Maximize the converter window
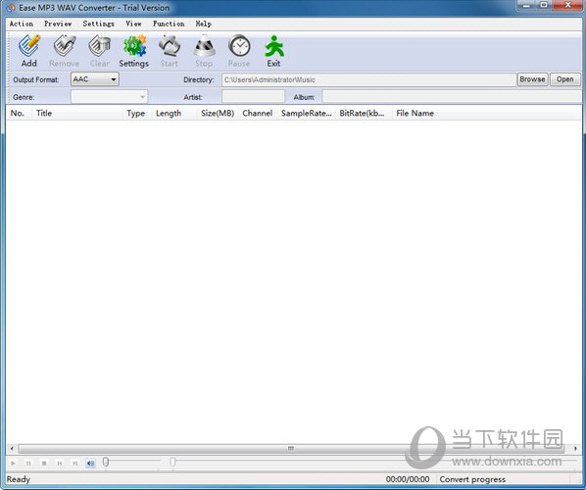 tap(544, 5)
